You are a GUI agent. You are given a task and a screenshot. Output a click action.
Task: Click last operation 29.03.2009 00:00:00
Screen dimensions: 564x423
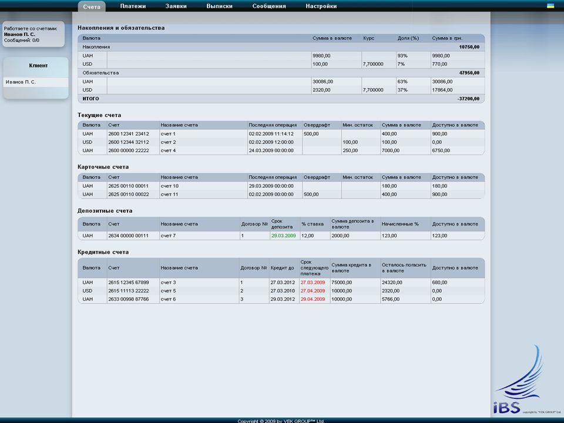271,186
